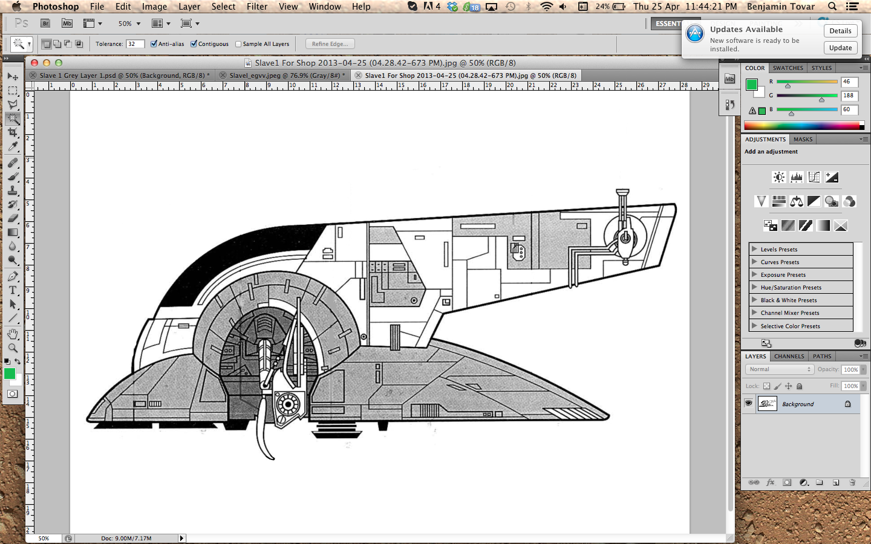
Task: Select the Pen tool
Action: coord(12,276)
